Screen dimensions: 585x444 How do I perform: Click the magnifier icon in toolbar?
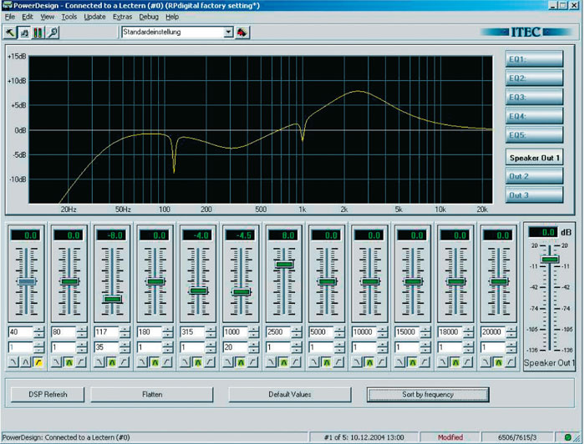pos(53,33)
